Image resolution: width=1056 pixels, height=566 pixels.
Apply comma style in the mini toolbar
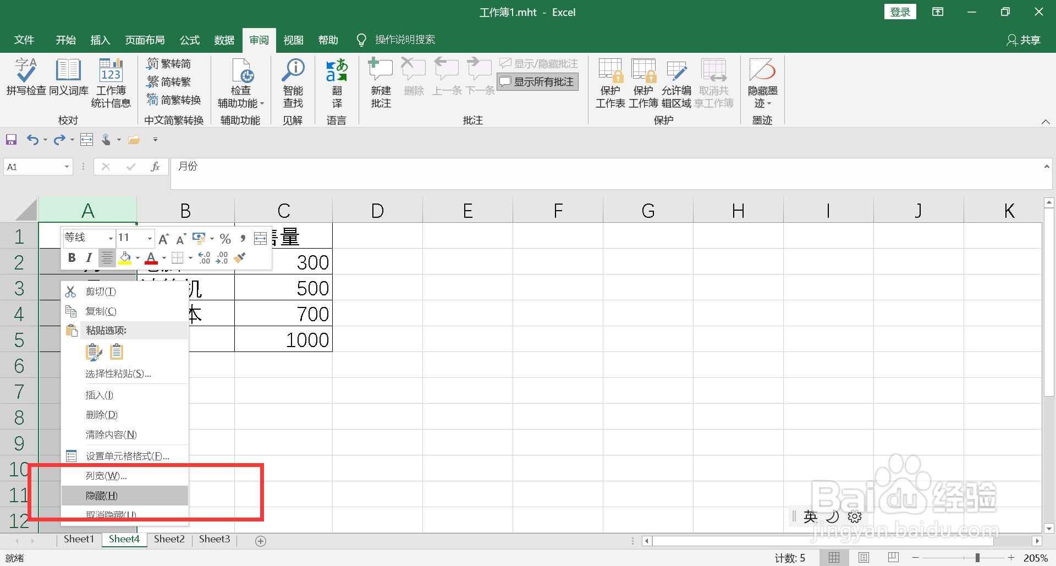coord(243,239)
